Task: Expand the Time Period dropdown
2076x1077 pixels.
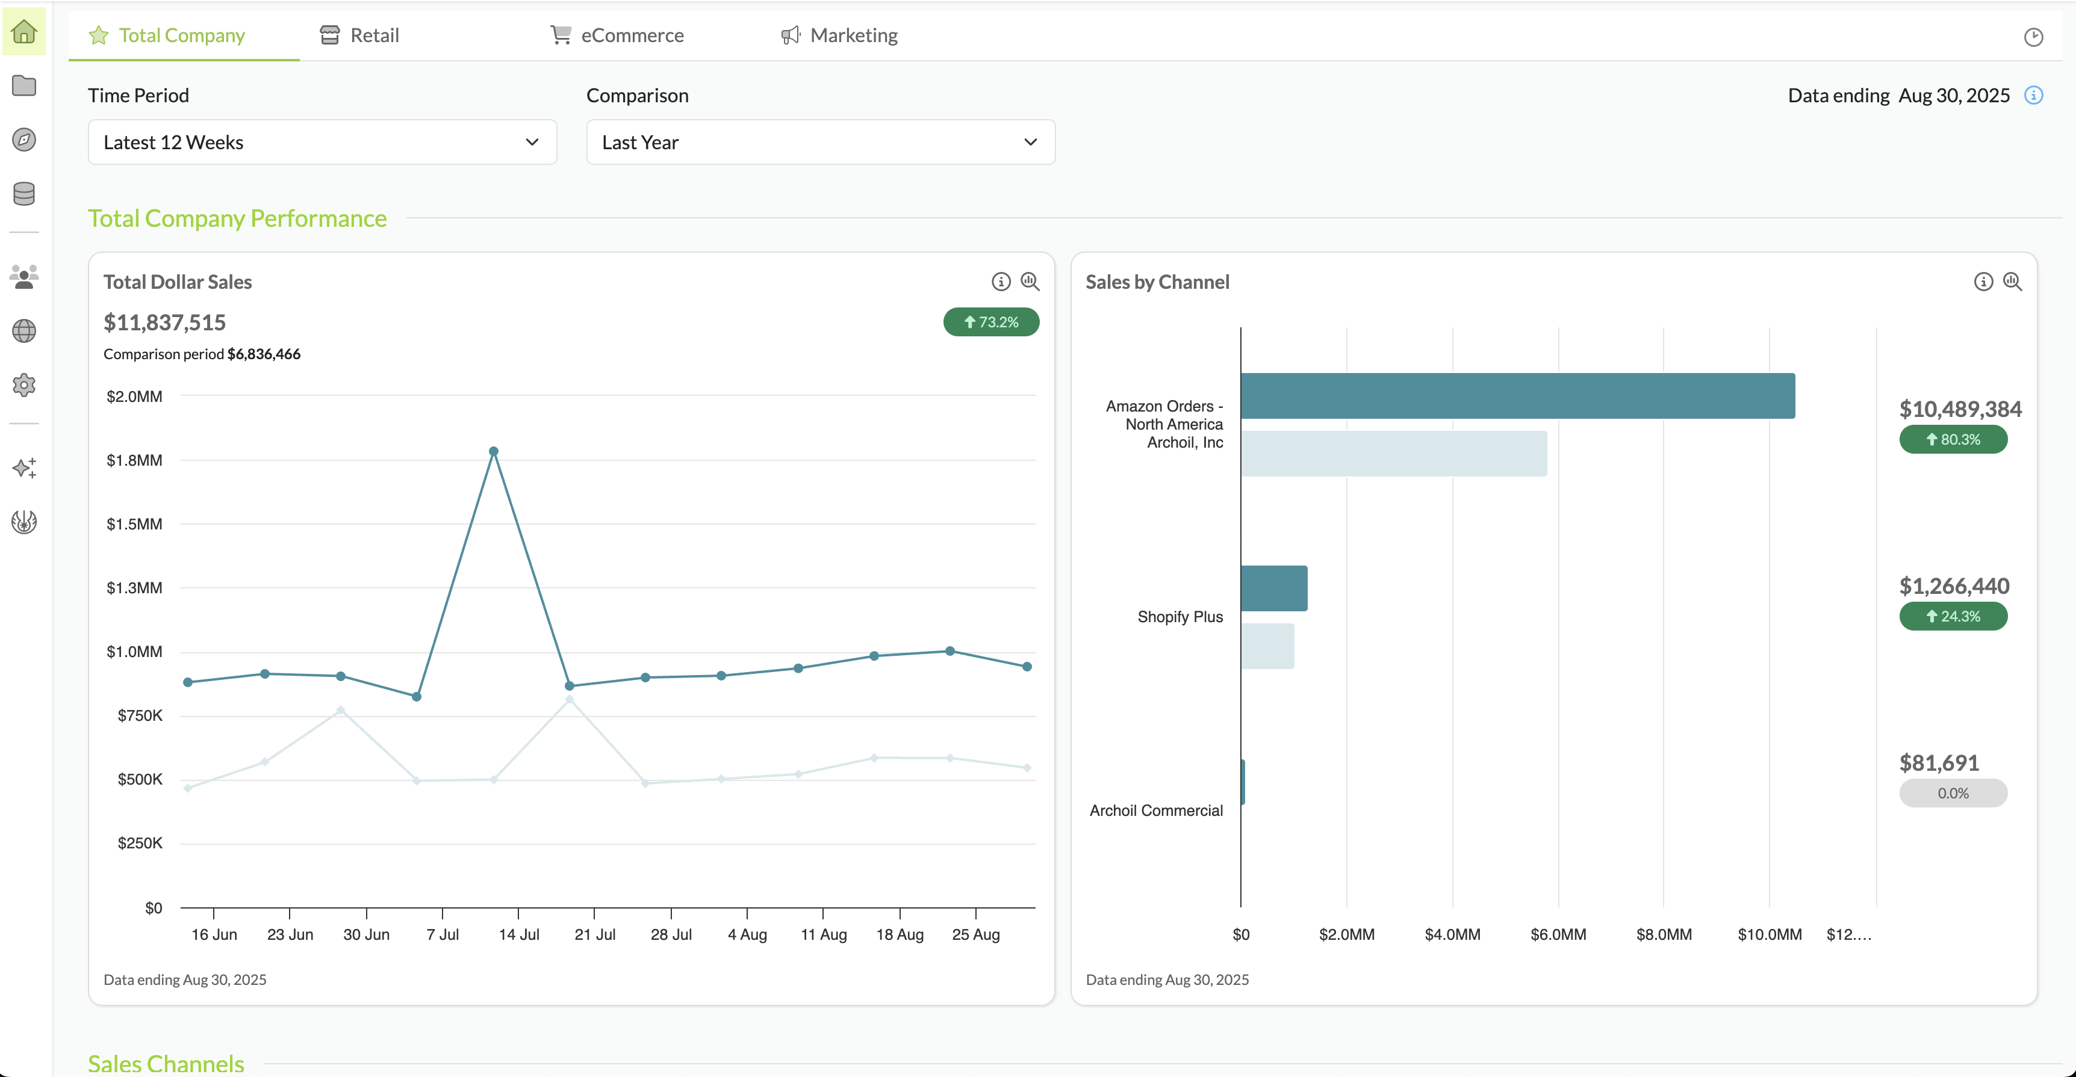Action: [322, 142]
